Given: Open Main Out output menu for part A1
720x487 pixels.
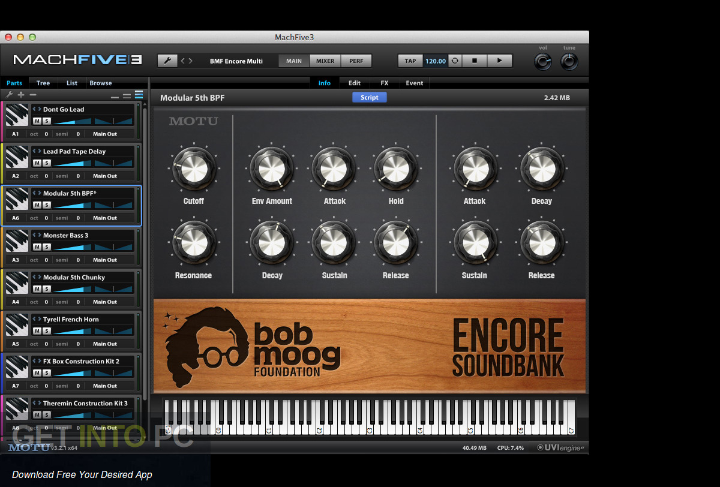Looking at the screenshot, I should pyautogui.click(x=105, y=134).
